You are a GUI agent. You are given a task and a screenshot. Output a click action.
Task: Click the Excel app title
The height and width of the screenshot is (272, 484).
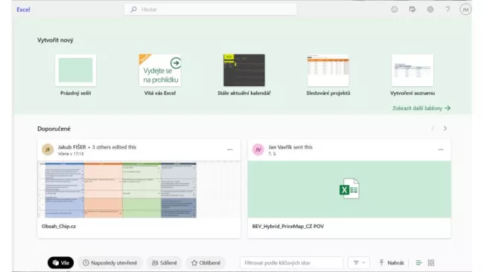click(x=23, y=10)
